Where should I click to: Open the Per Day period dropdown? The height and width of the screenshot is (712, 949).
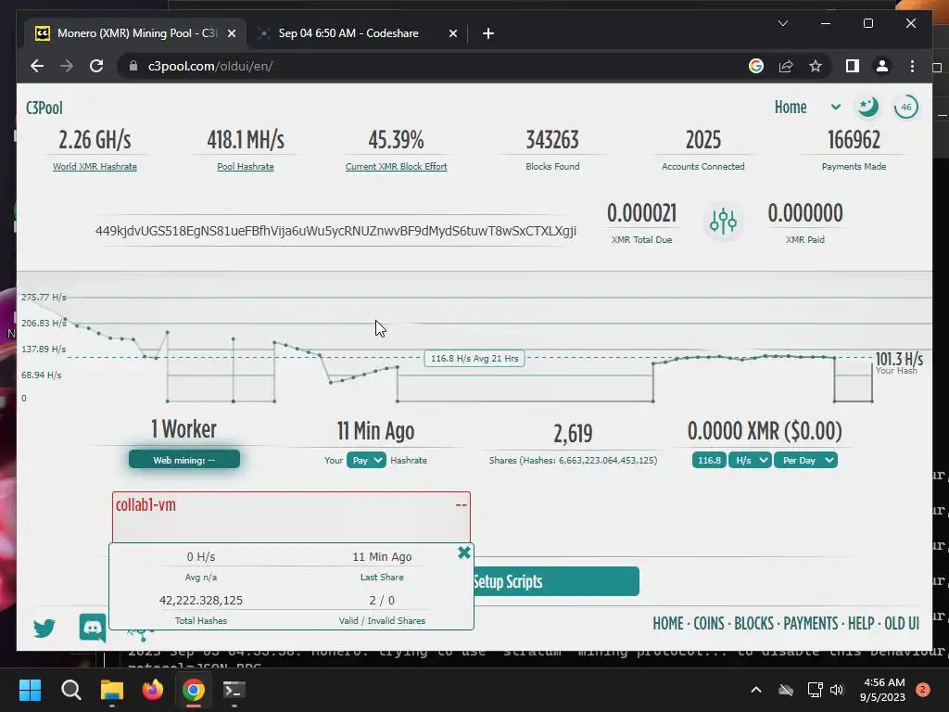coord(805,460)
